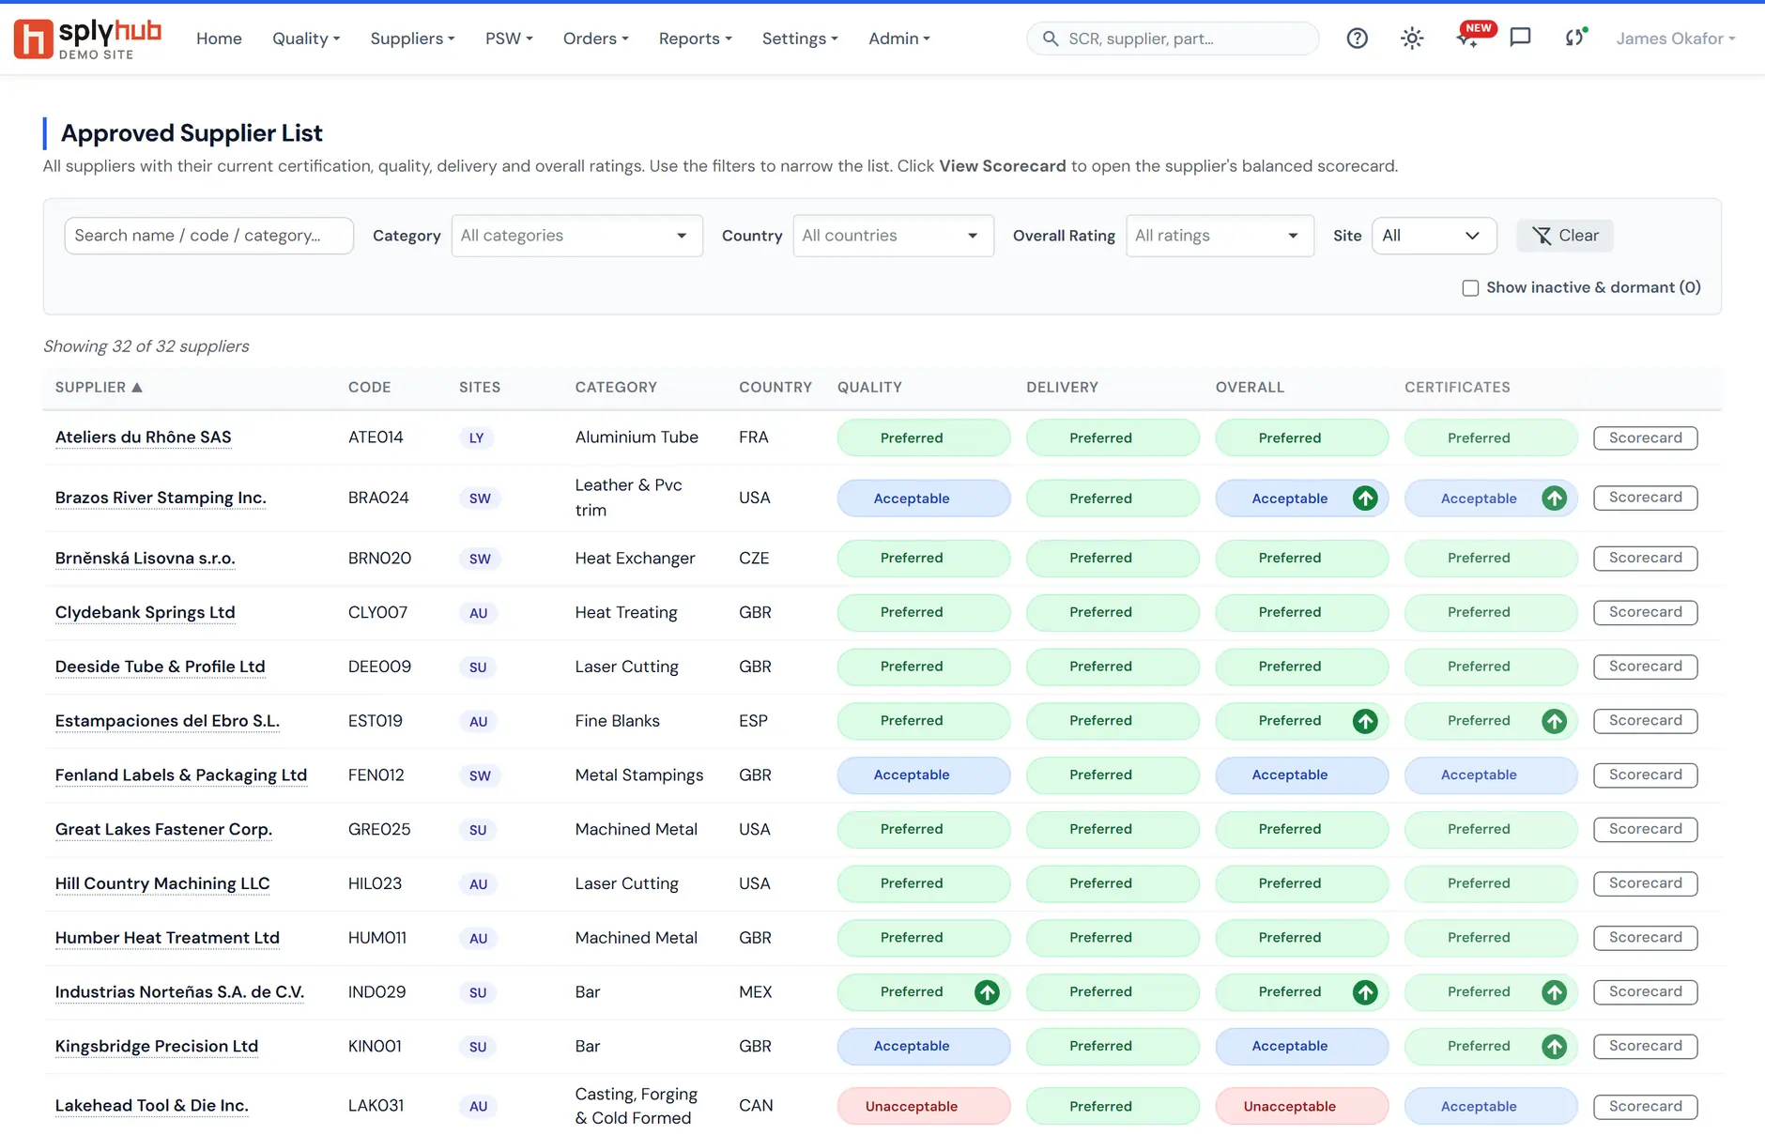This screenshot has height=1135, width=1765.
Task: Expand the James Okafor user menu
Action: pos(1675,38)
